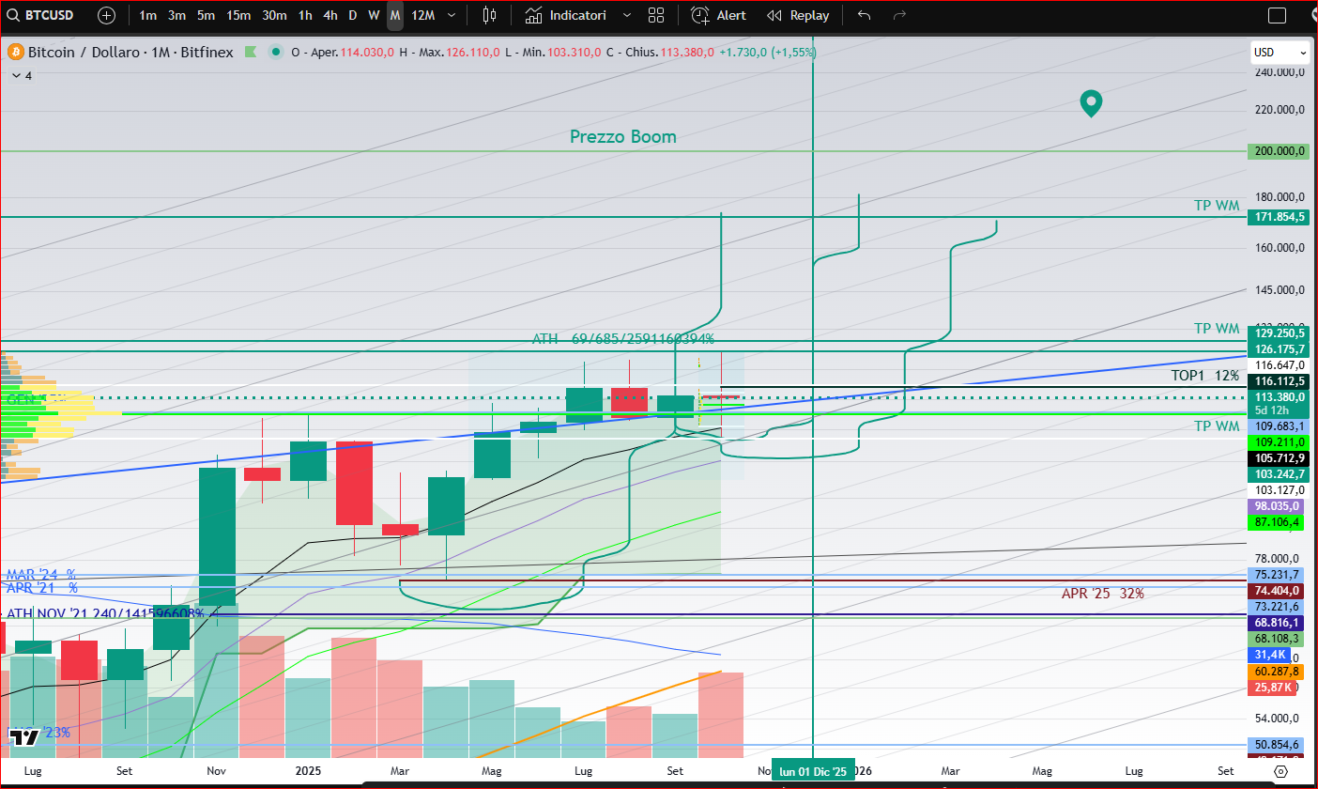Click the redo arrow

point(899,15)
